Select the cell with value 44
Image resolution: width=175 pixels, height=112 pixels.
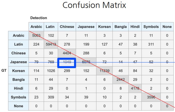point(51,80)
